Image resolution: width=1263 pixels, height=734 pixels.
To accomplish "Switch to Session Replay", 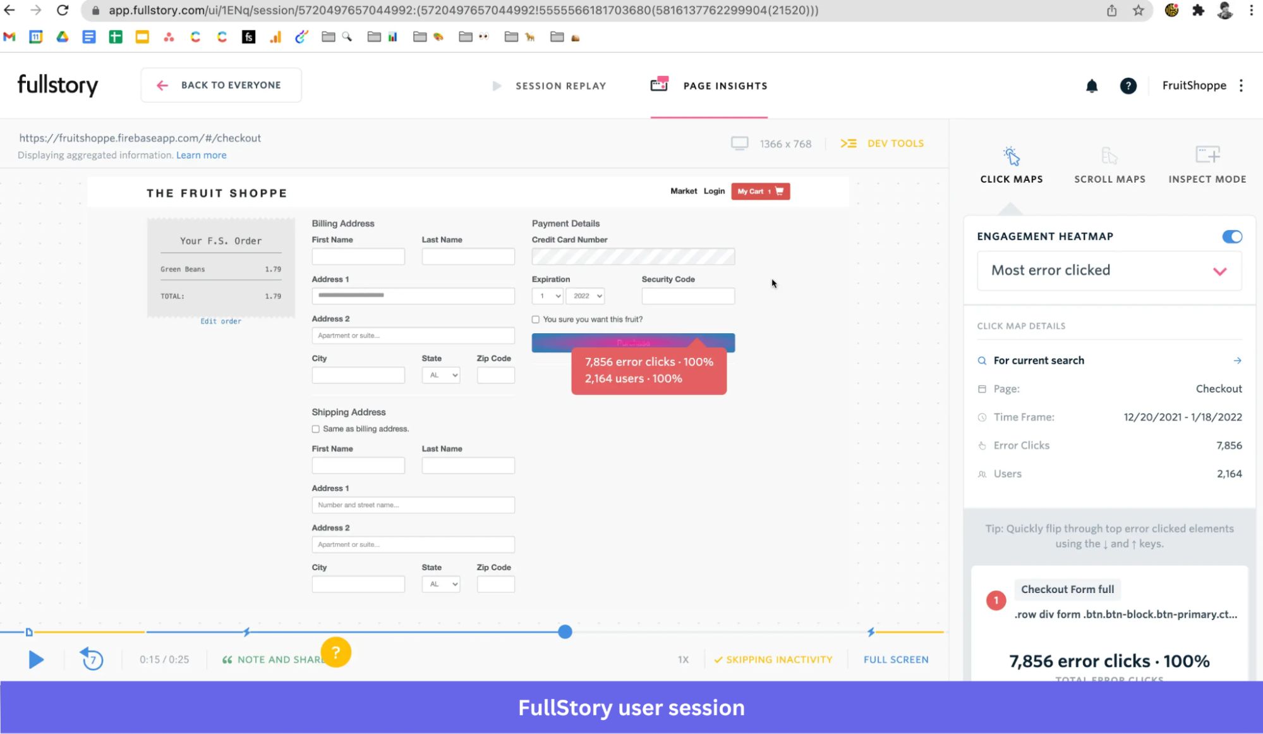I will point(560,85).
